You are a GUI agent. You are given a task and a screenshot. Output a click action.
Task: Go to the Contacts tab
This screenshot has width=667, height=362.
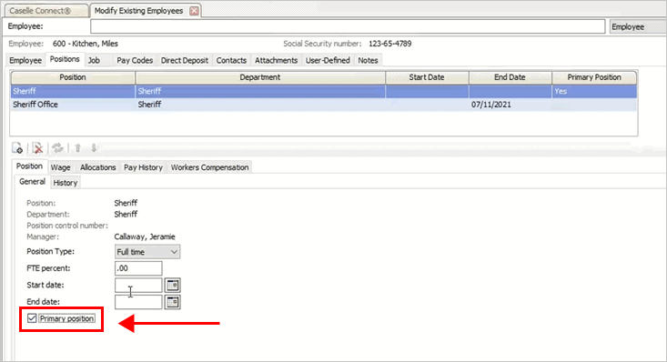pyautogui.click(x=231, y=60)
